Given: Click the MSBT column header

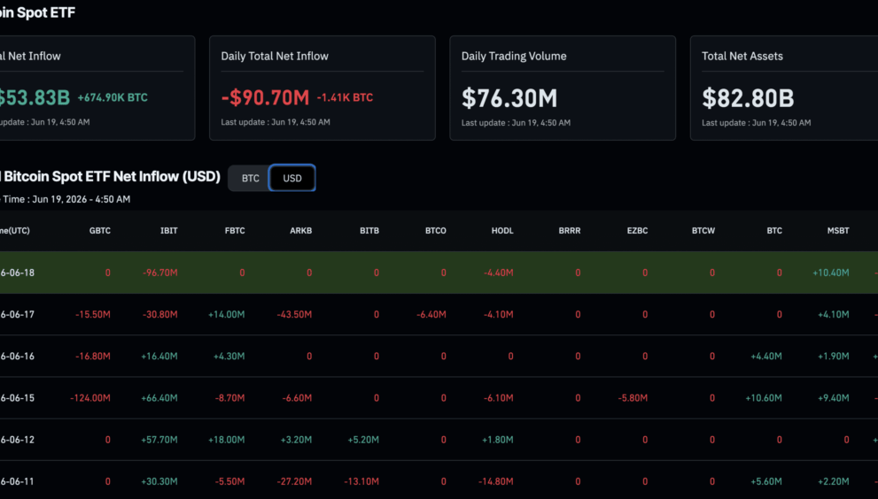Looking at the screenshot, I should [x=838, y=231].
